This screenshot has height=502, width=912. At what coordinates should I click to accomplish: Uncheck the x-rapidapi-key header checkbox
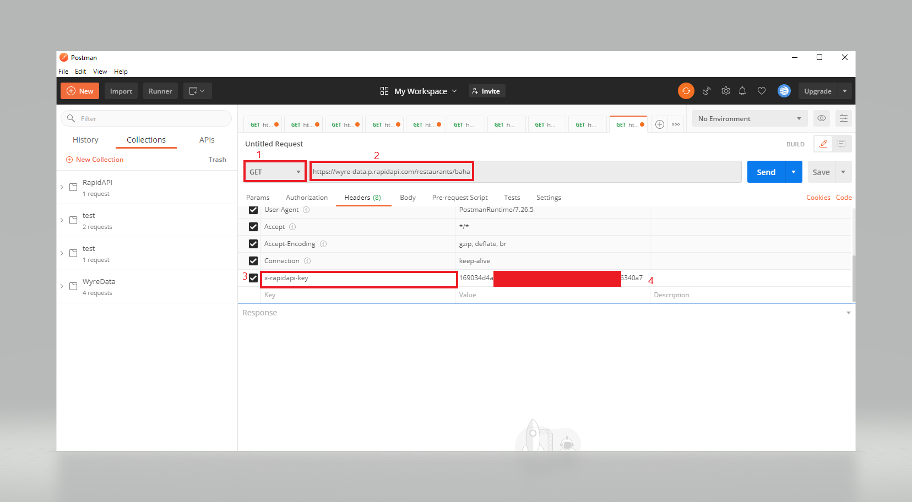(253, 278)
